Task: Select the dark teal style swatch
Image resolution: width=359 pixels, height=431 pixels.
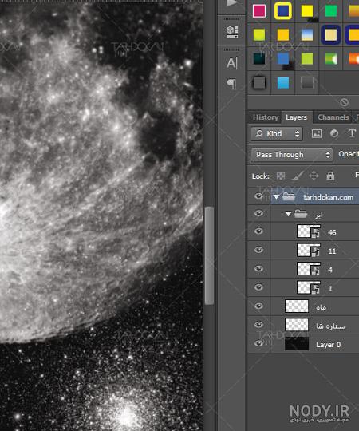Action: [259, 58]
